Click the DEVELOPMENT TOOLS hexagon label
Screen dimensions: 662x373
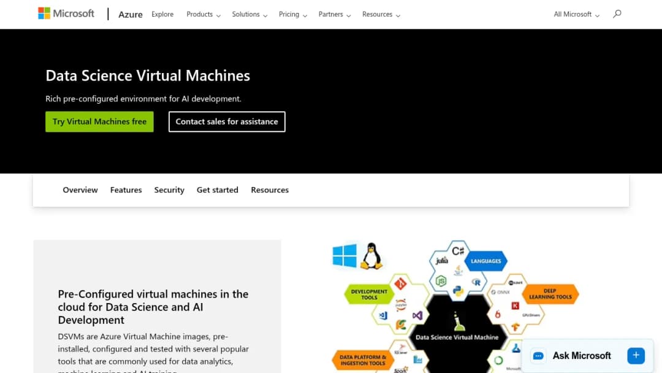coord(369,294)
